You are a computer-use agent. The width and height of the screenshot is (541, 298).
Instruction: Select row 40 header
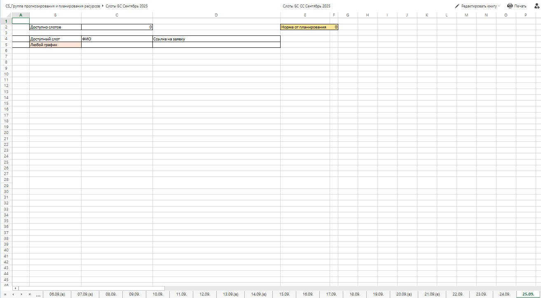(x=6, y=250)
